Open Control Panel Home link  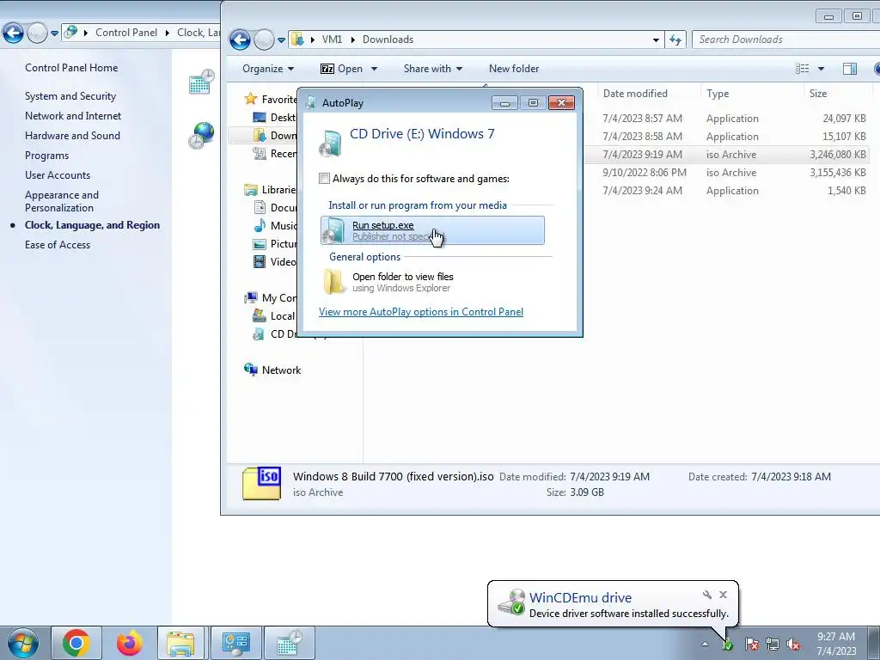pos(71,67)
